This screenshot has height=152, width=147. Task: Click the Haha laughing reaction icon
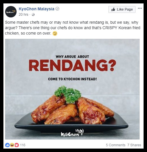[12, 145]
